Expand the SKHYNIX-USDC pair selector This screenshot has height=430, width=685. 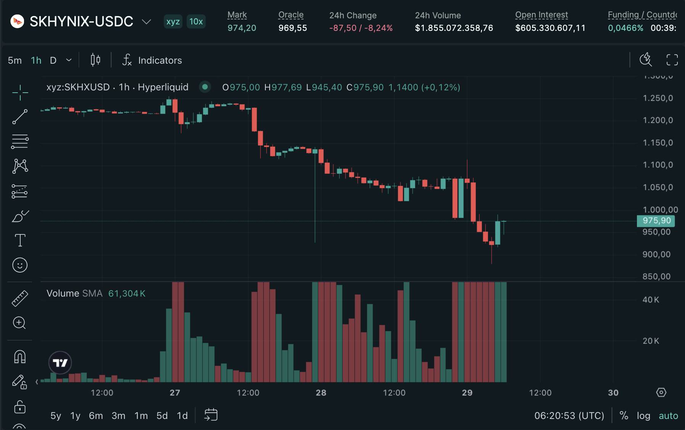pos(146,21)
